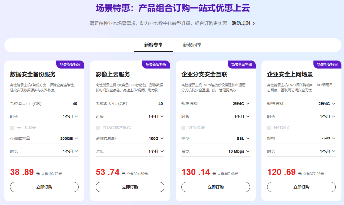This screenshot has height=205, width=344.
Task: Click 系统盘大小 value 40 in 影像上云服务
Action: point(161,104)
